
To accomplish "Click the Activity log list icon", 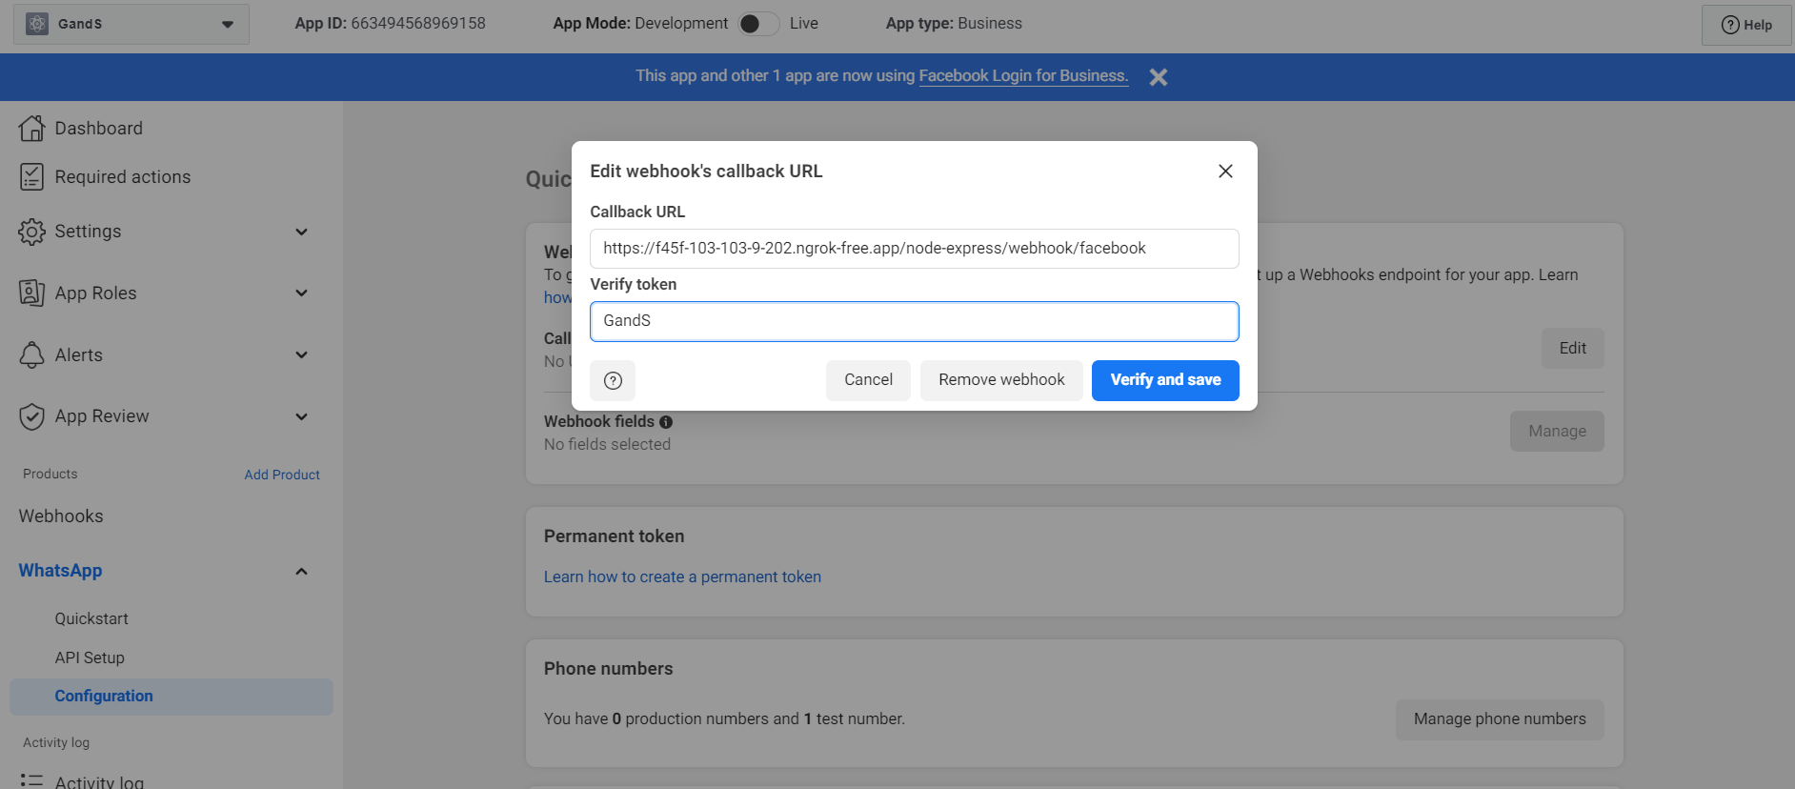I will pos(31,780).
